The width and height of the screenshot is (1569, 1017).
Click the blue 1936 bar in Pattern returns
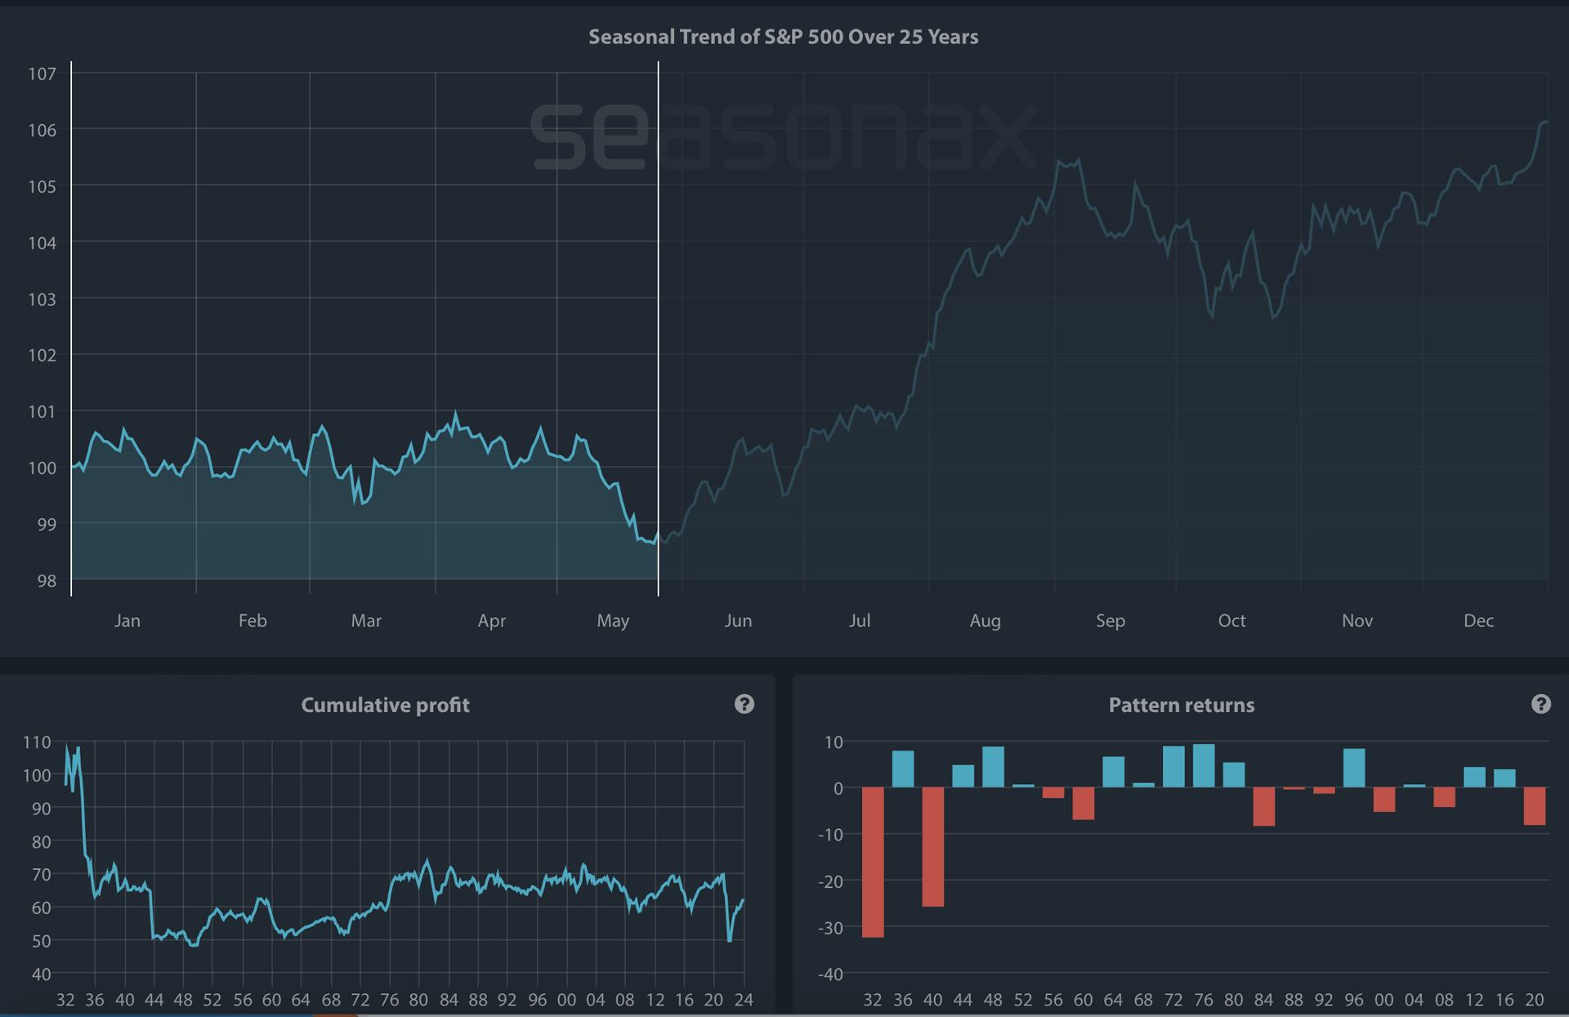pyautogui.click(x=903, y=768)
